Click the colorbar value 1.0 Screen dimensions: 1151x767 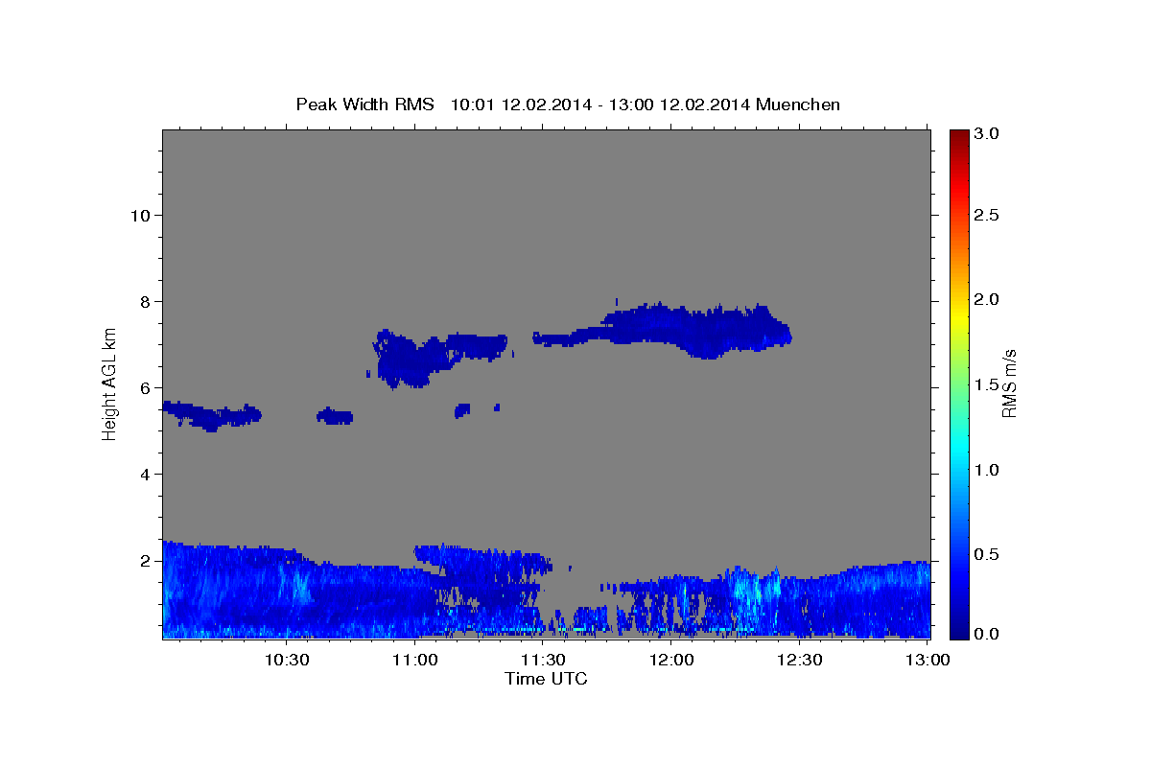point(988,470)
